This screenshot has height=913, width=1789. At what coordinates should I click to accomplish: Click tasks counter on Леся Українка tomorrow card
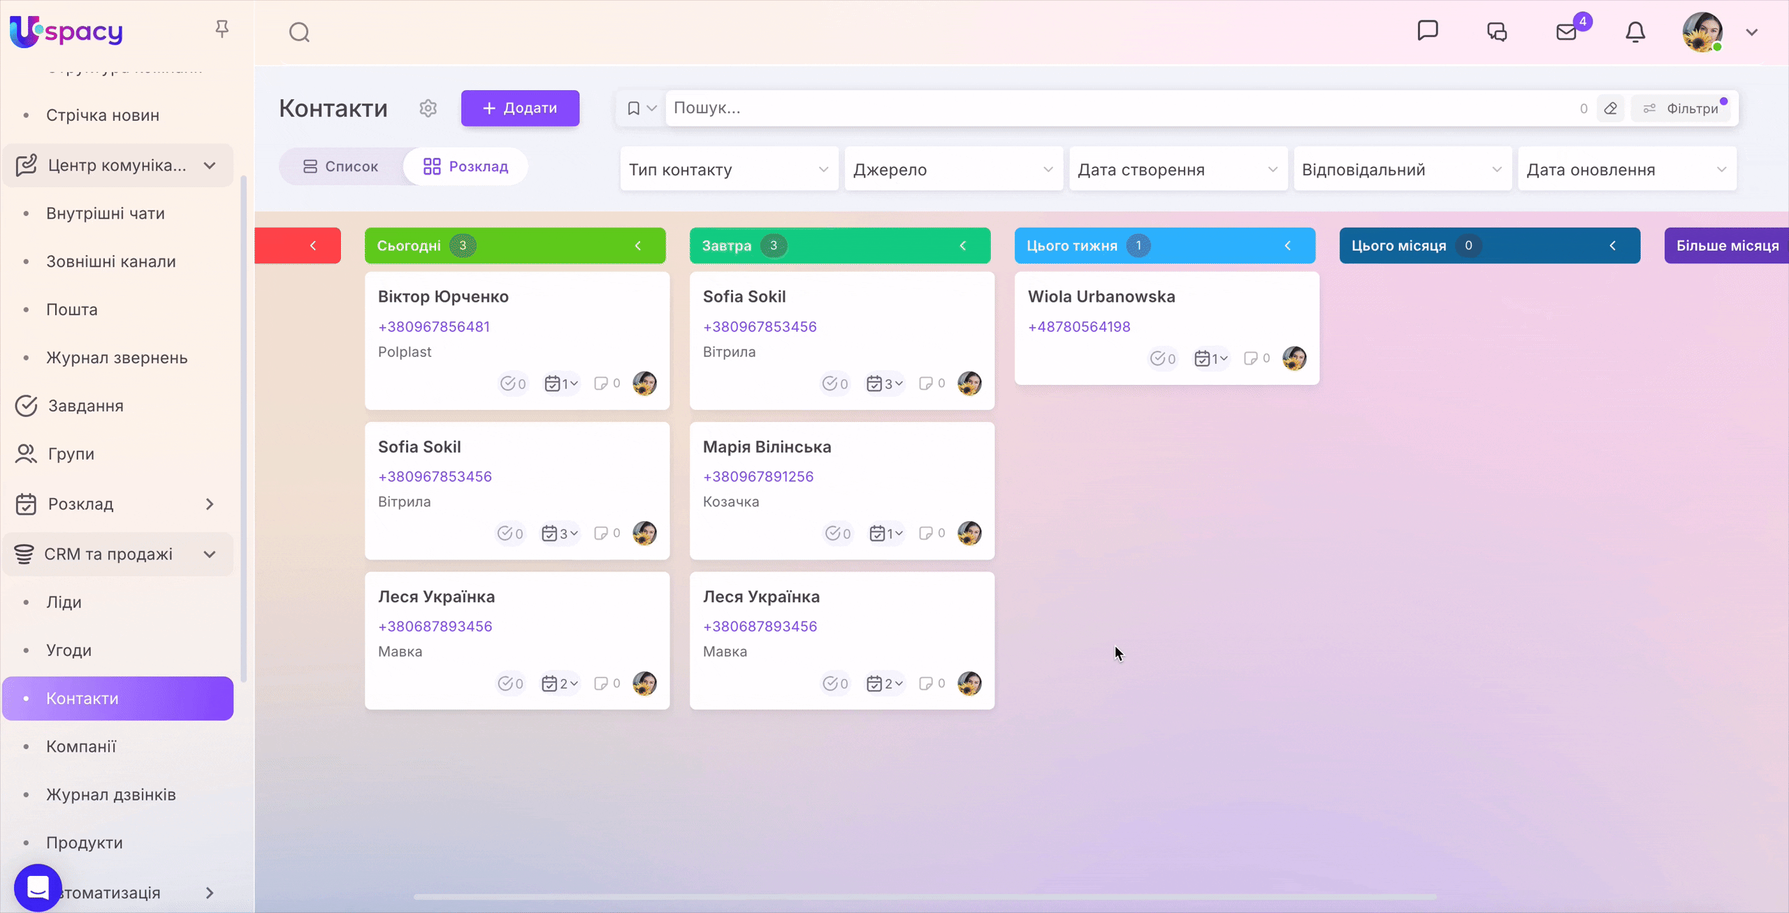click(835, 684)
